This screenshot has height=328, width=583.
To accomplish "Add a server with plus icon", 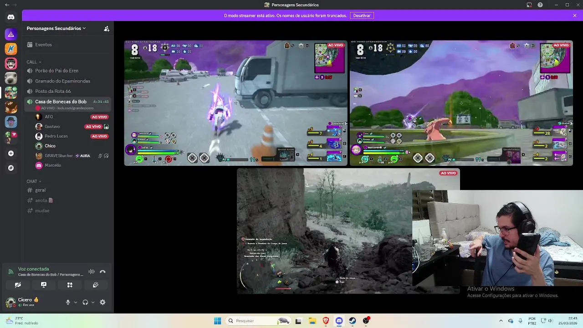I will click(x=11, y=154).
